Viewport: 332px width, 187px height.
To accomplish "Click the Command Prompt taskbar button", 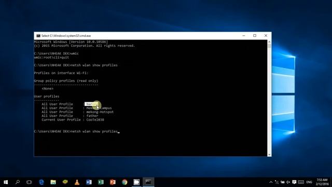I will click(x=148, y=182).
